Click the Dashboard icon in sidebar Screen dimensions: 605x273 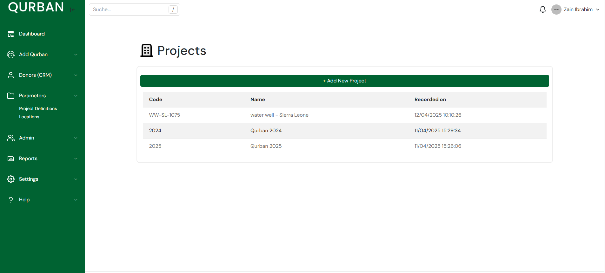pyautogui.click(x=11, y=34)
